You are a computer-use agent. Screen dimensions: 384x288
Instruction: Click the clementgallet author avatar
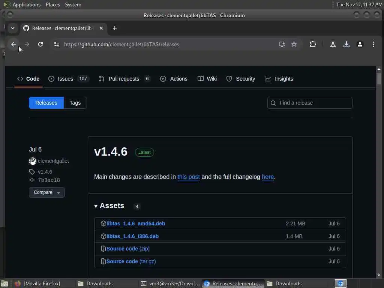click(32, 161)
